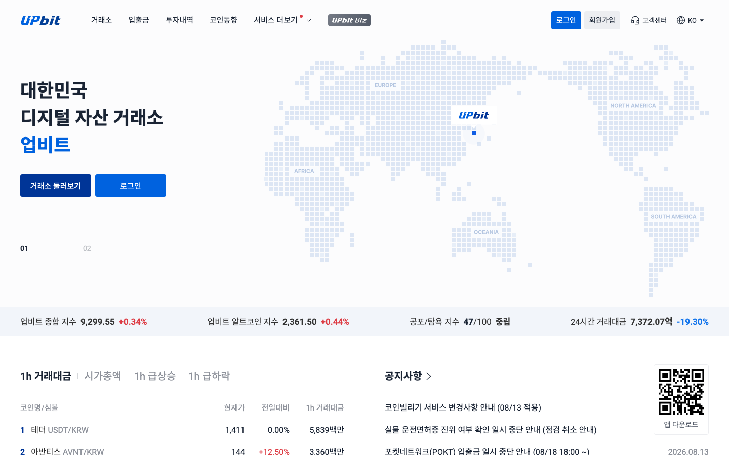The height and width of the screenshot is (455, 729).
Task: Click the NORTH AMERICA map label
Action: [x=633, y=106]
